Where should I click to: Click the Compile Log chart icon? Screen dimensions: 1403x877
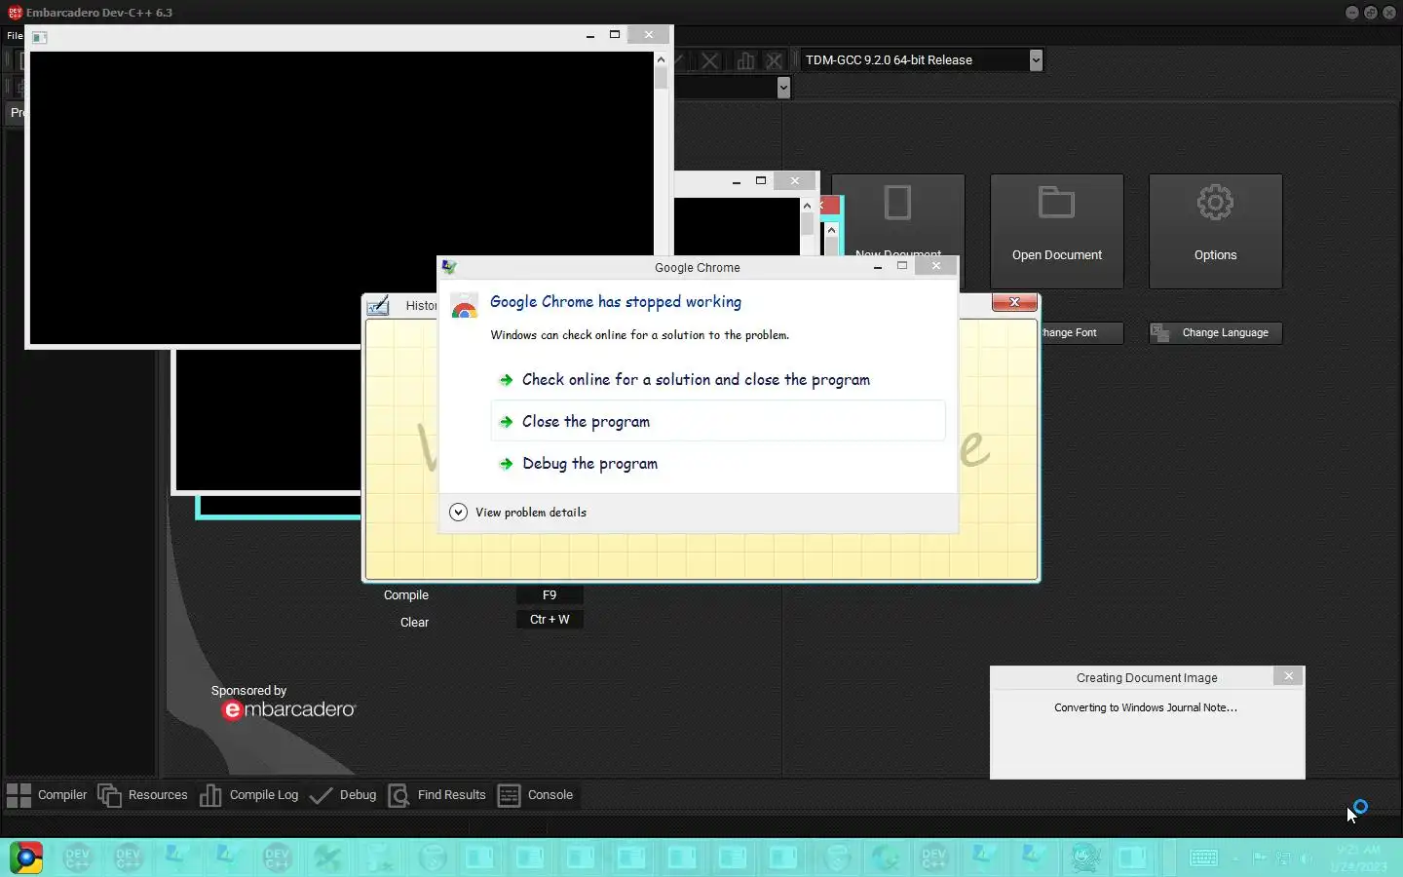210,795
